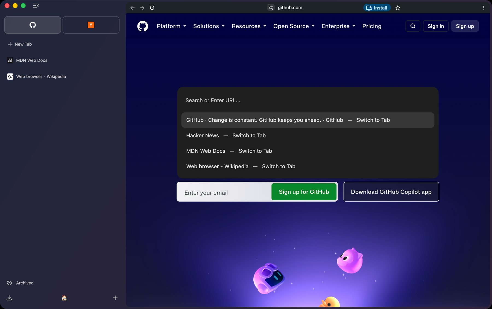This screenshot has height=309, width=492.
Task: Click Sign up for GitHub button
Action: point(304,192)
